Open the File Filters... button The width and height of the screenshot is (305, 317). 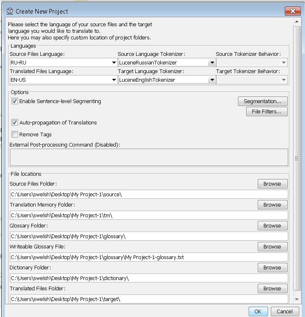267,112
